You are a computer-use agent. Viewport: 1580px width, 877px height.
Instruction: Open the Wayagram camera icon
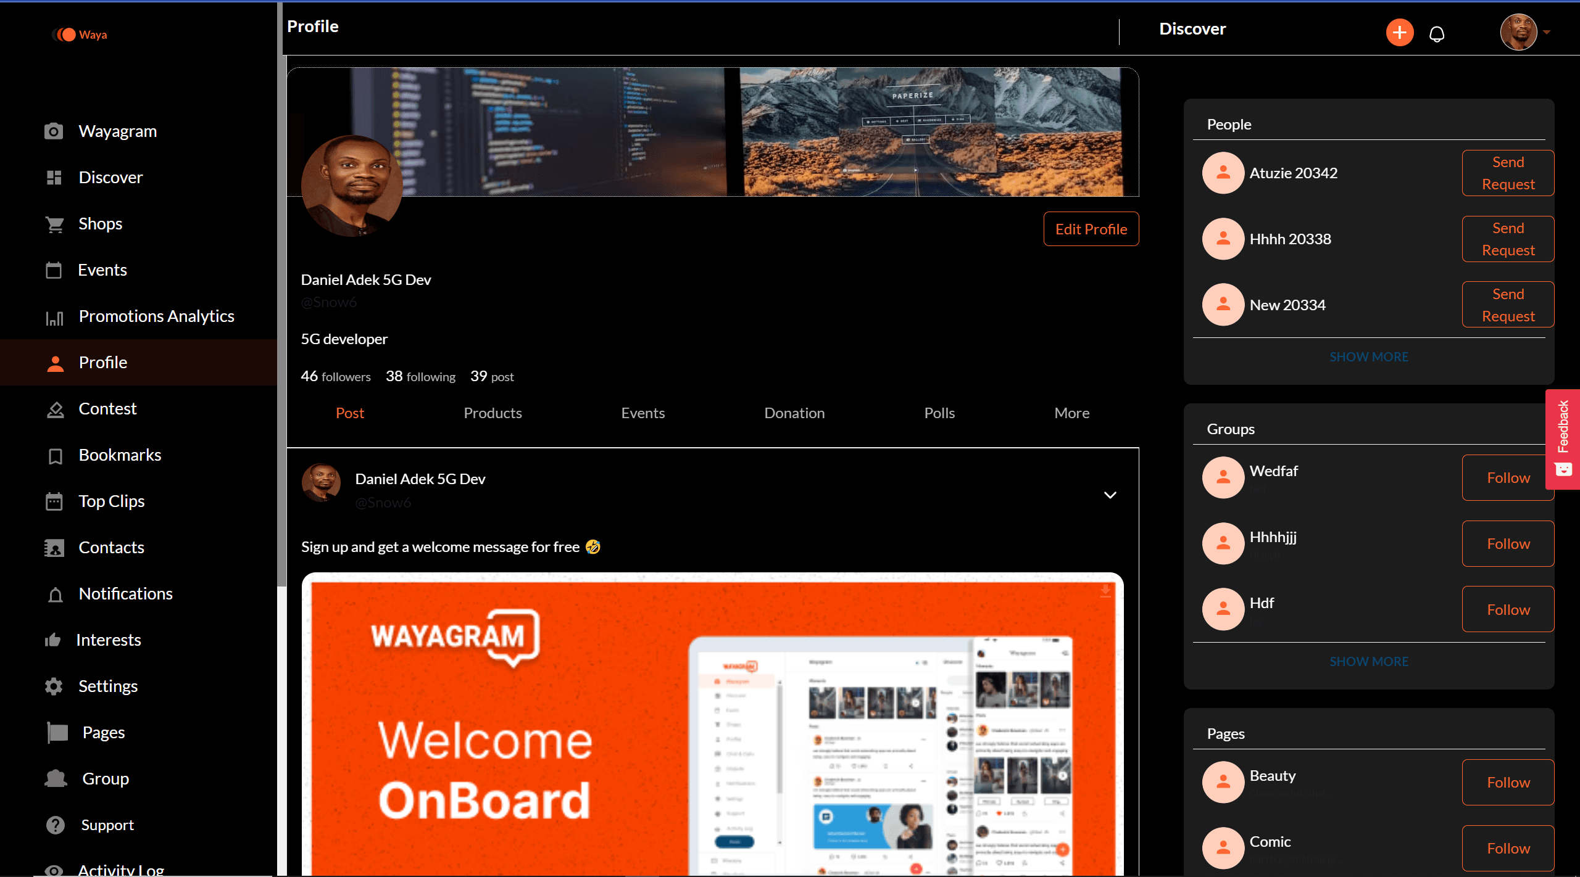54,131
